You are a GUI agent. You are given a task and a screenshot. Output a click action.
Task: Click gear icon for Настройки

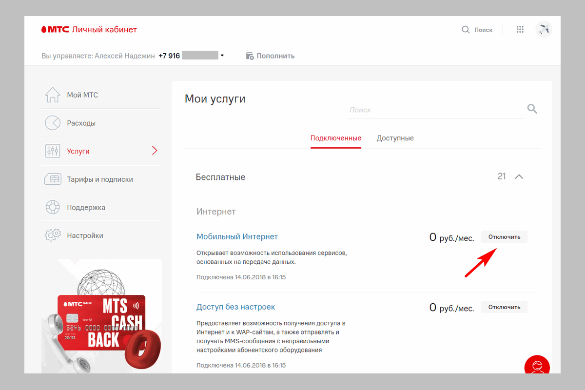point(53,235)
